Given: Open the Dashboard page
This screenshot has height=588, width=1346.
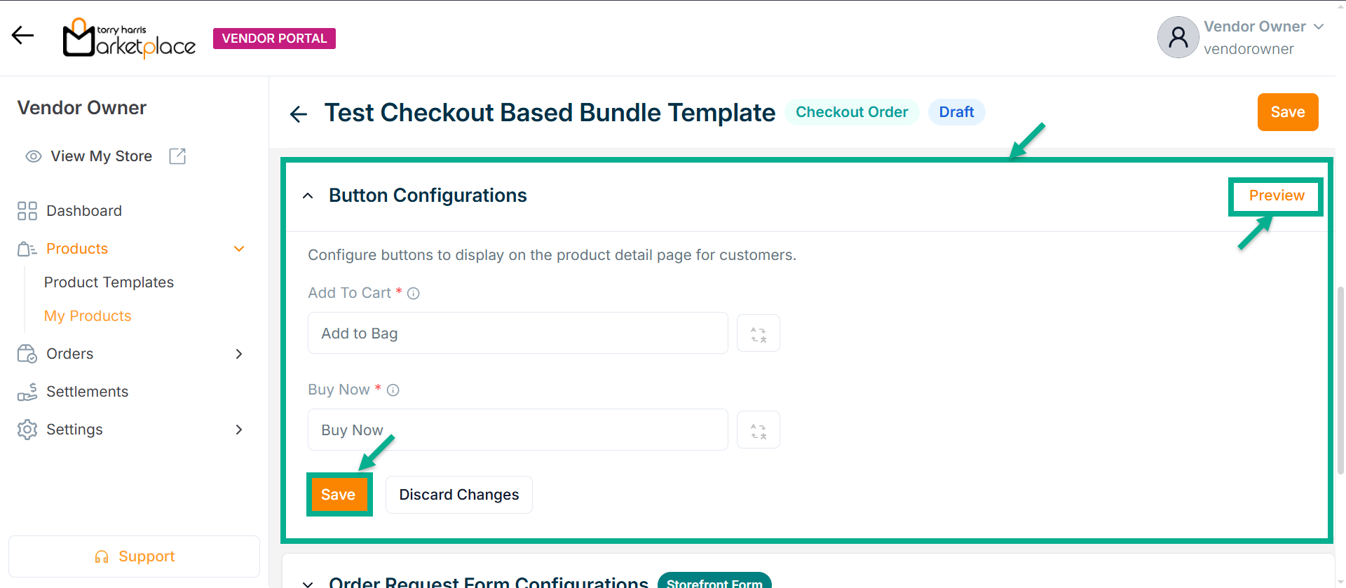Looking at the screenshot, I should click(83, 211).
